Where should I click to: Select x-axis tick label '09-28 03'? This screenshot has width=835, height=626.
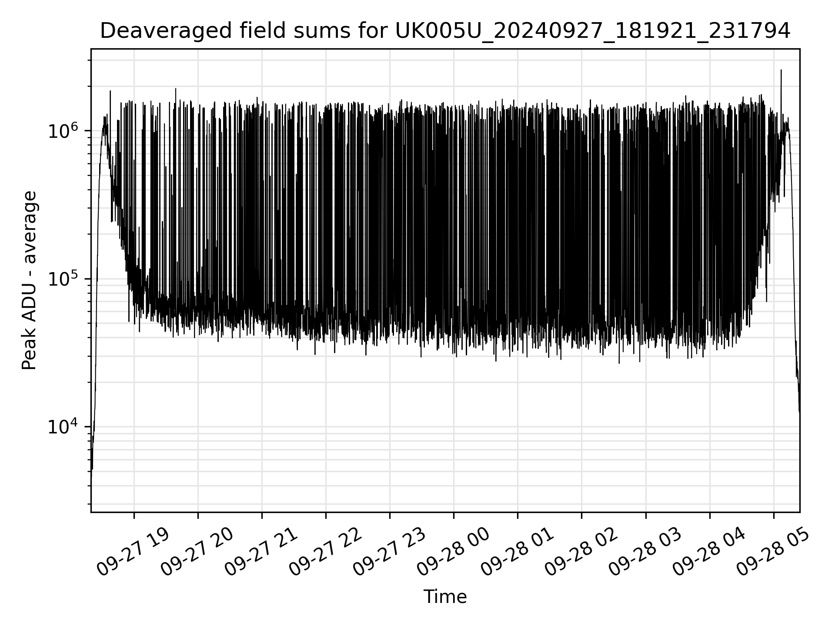[644, 552]
